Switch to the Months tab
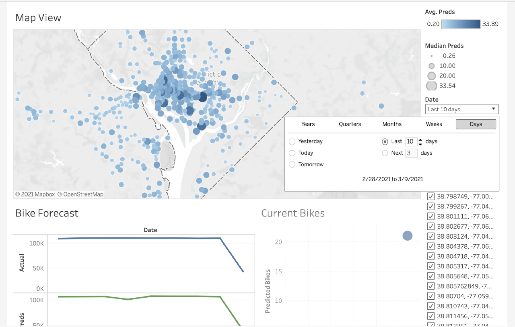Viewport: 515px width, 327px height. coord(391,124)
